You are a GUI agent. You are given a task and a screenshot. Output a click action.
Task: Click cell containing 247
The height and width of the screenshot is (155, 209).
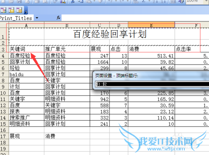[x=100, y=56]
